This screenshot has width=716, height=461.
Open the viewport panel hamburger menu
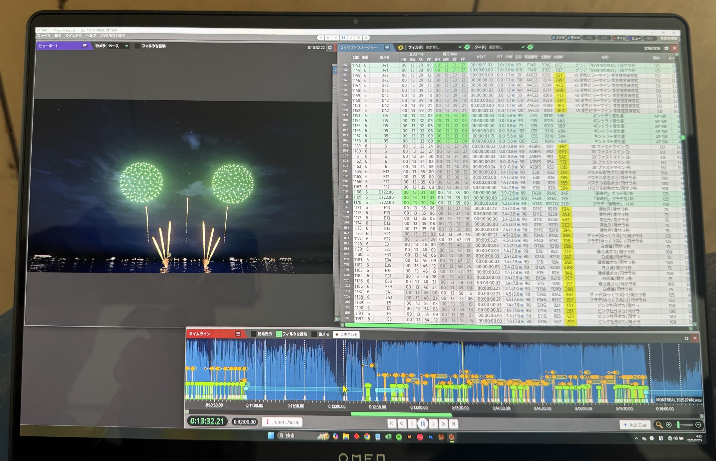(85, 46)
